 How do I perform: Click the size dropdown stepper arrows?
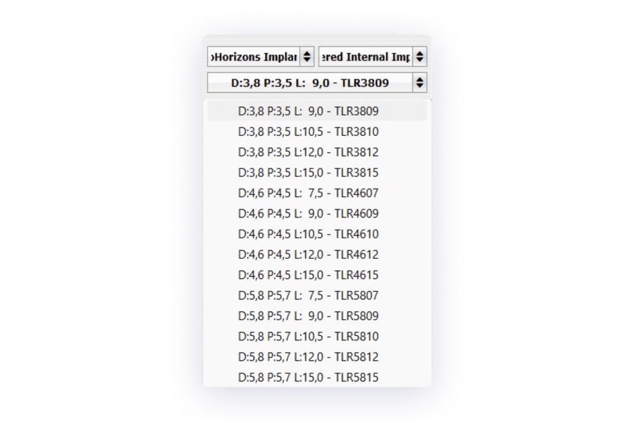(420, 83)
